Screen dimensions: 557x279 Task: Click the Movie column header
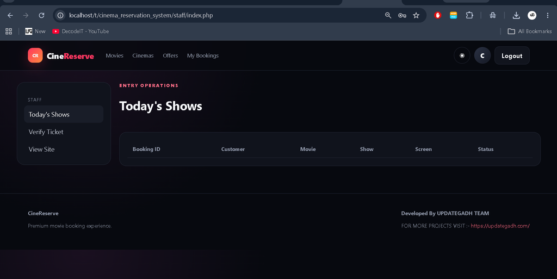[308, 149]
